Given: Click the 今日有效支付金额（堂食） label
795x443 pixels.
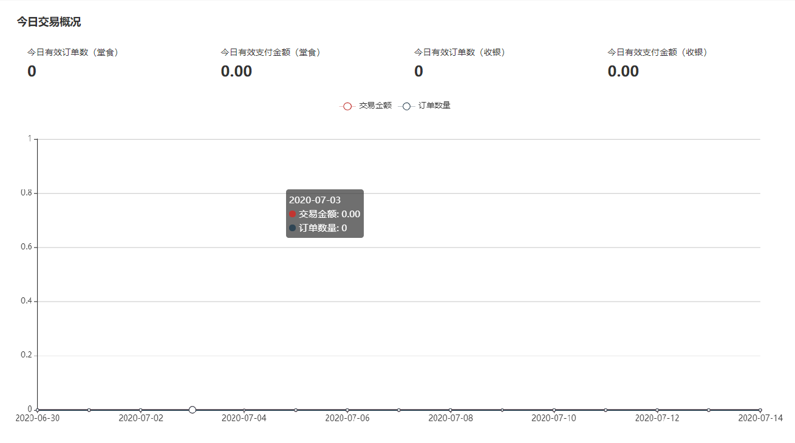Looking at the screenshot, I should click(272, 53).
